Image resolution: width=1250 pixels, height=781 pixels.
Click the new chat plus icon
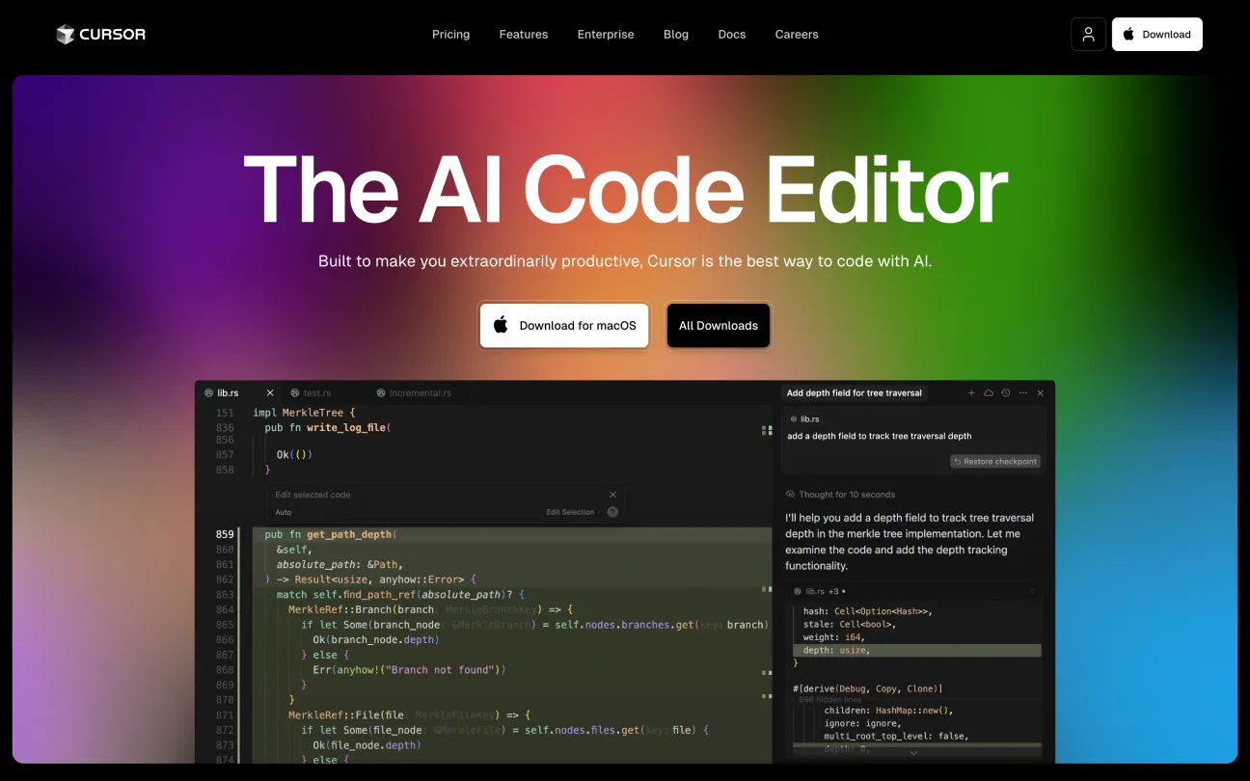(x=971, y=393)
